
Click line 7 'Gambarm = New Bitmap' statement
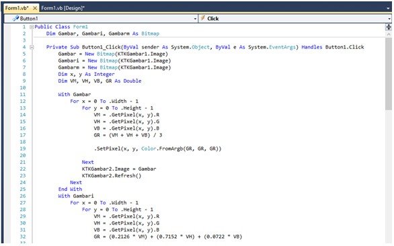tap(114, 67)
